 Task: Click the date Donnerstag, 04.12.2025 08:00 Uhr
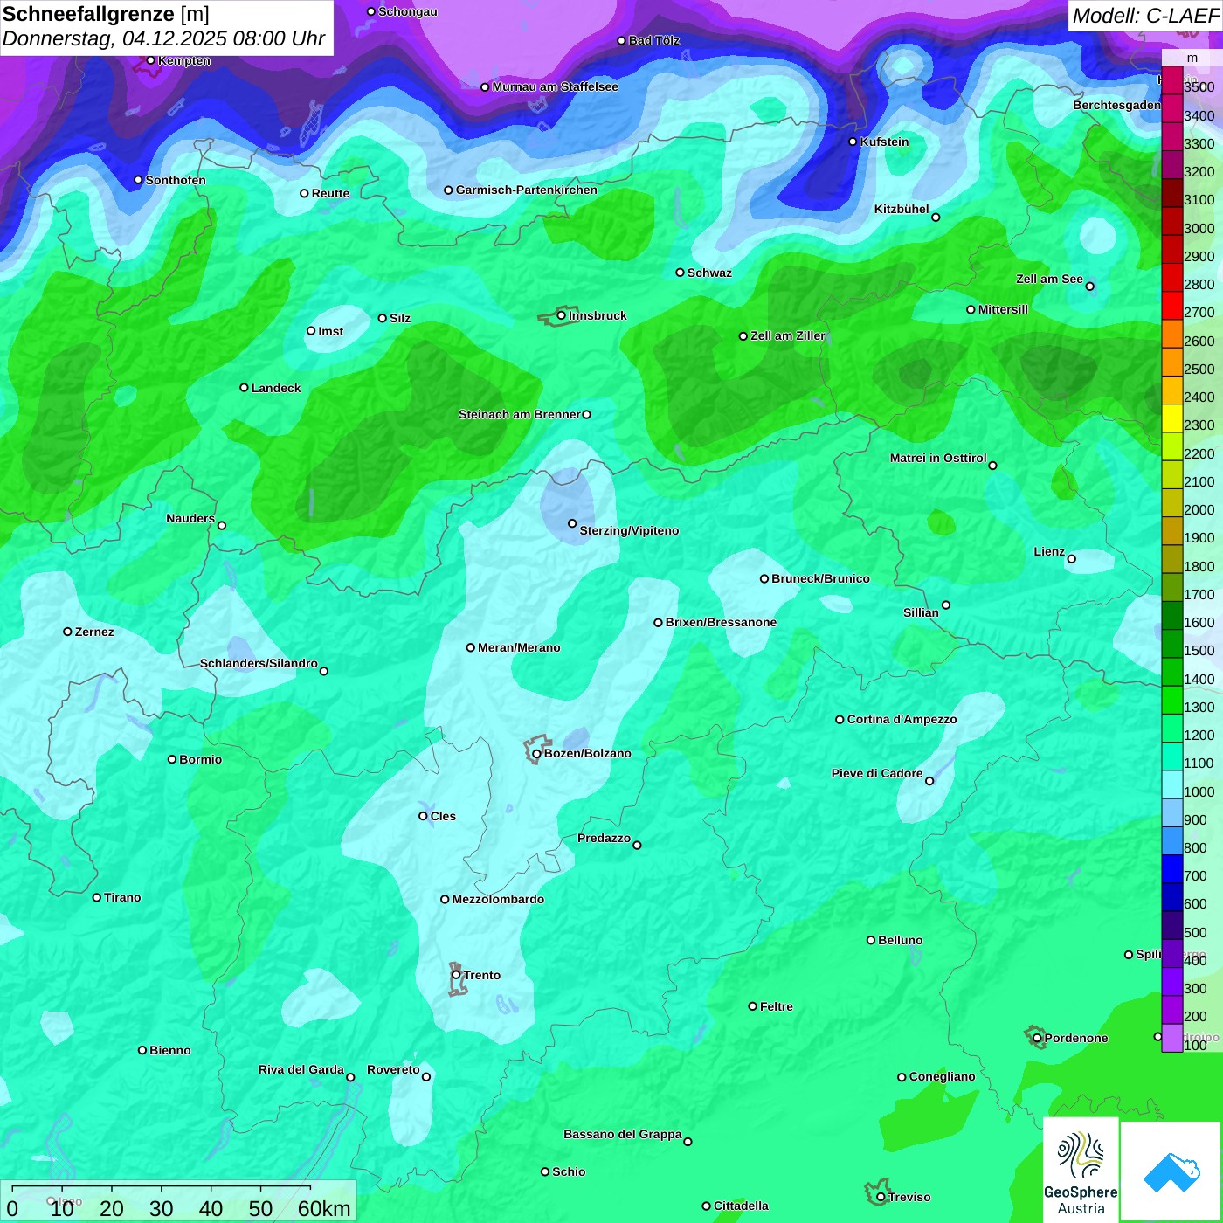(x=163, y=38)
